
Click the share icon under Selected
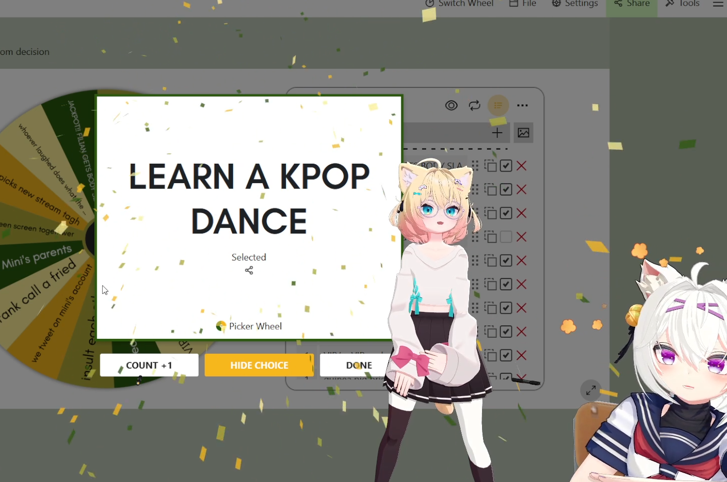tap(249, 270)
